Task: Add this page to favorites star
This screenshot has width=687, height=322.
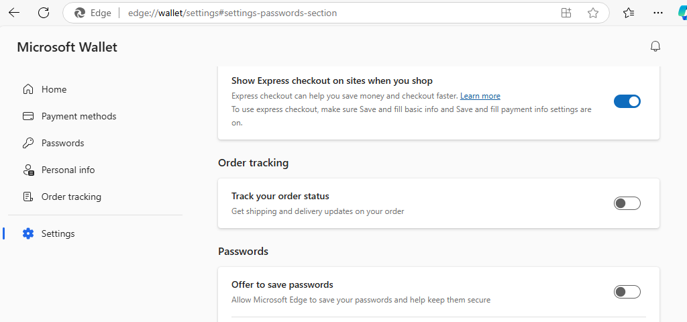Action: coord(593,13)
